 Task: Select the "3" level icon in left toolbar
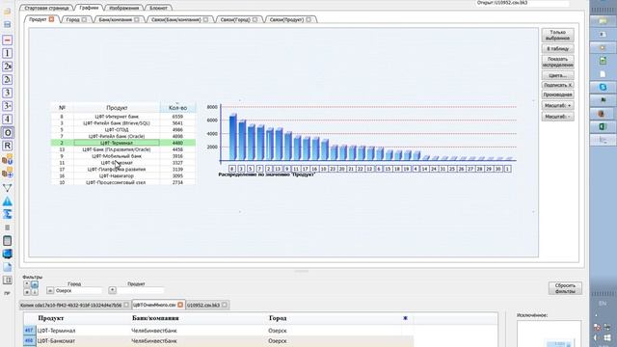[x=7, y=93]
